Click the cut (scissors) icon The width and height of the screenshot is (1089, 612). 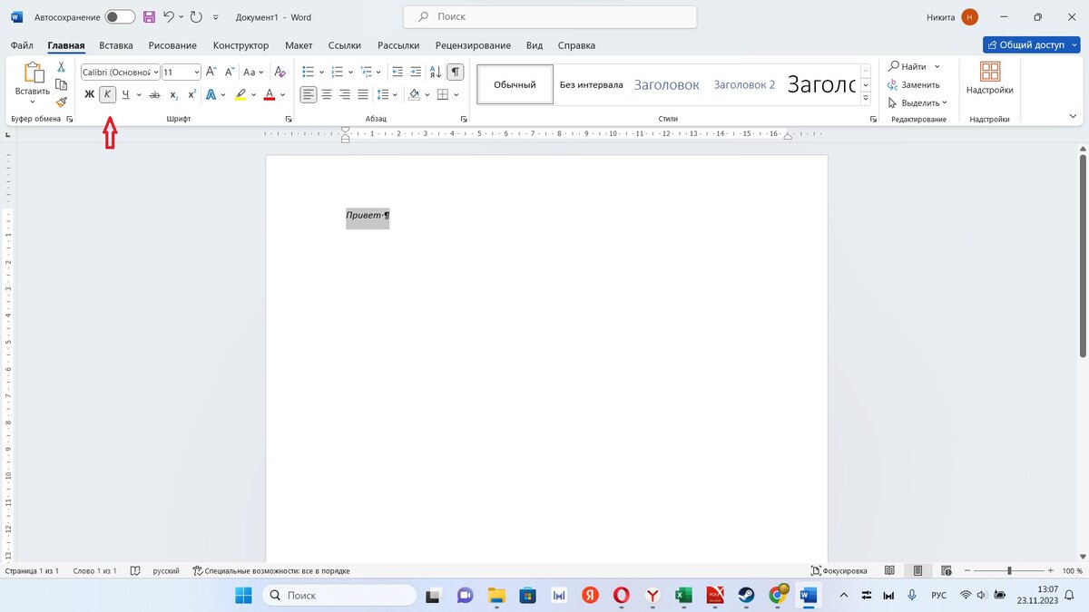pos(61,67)
